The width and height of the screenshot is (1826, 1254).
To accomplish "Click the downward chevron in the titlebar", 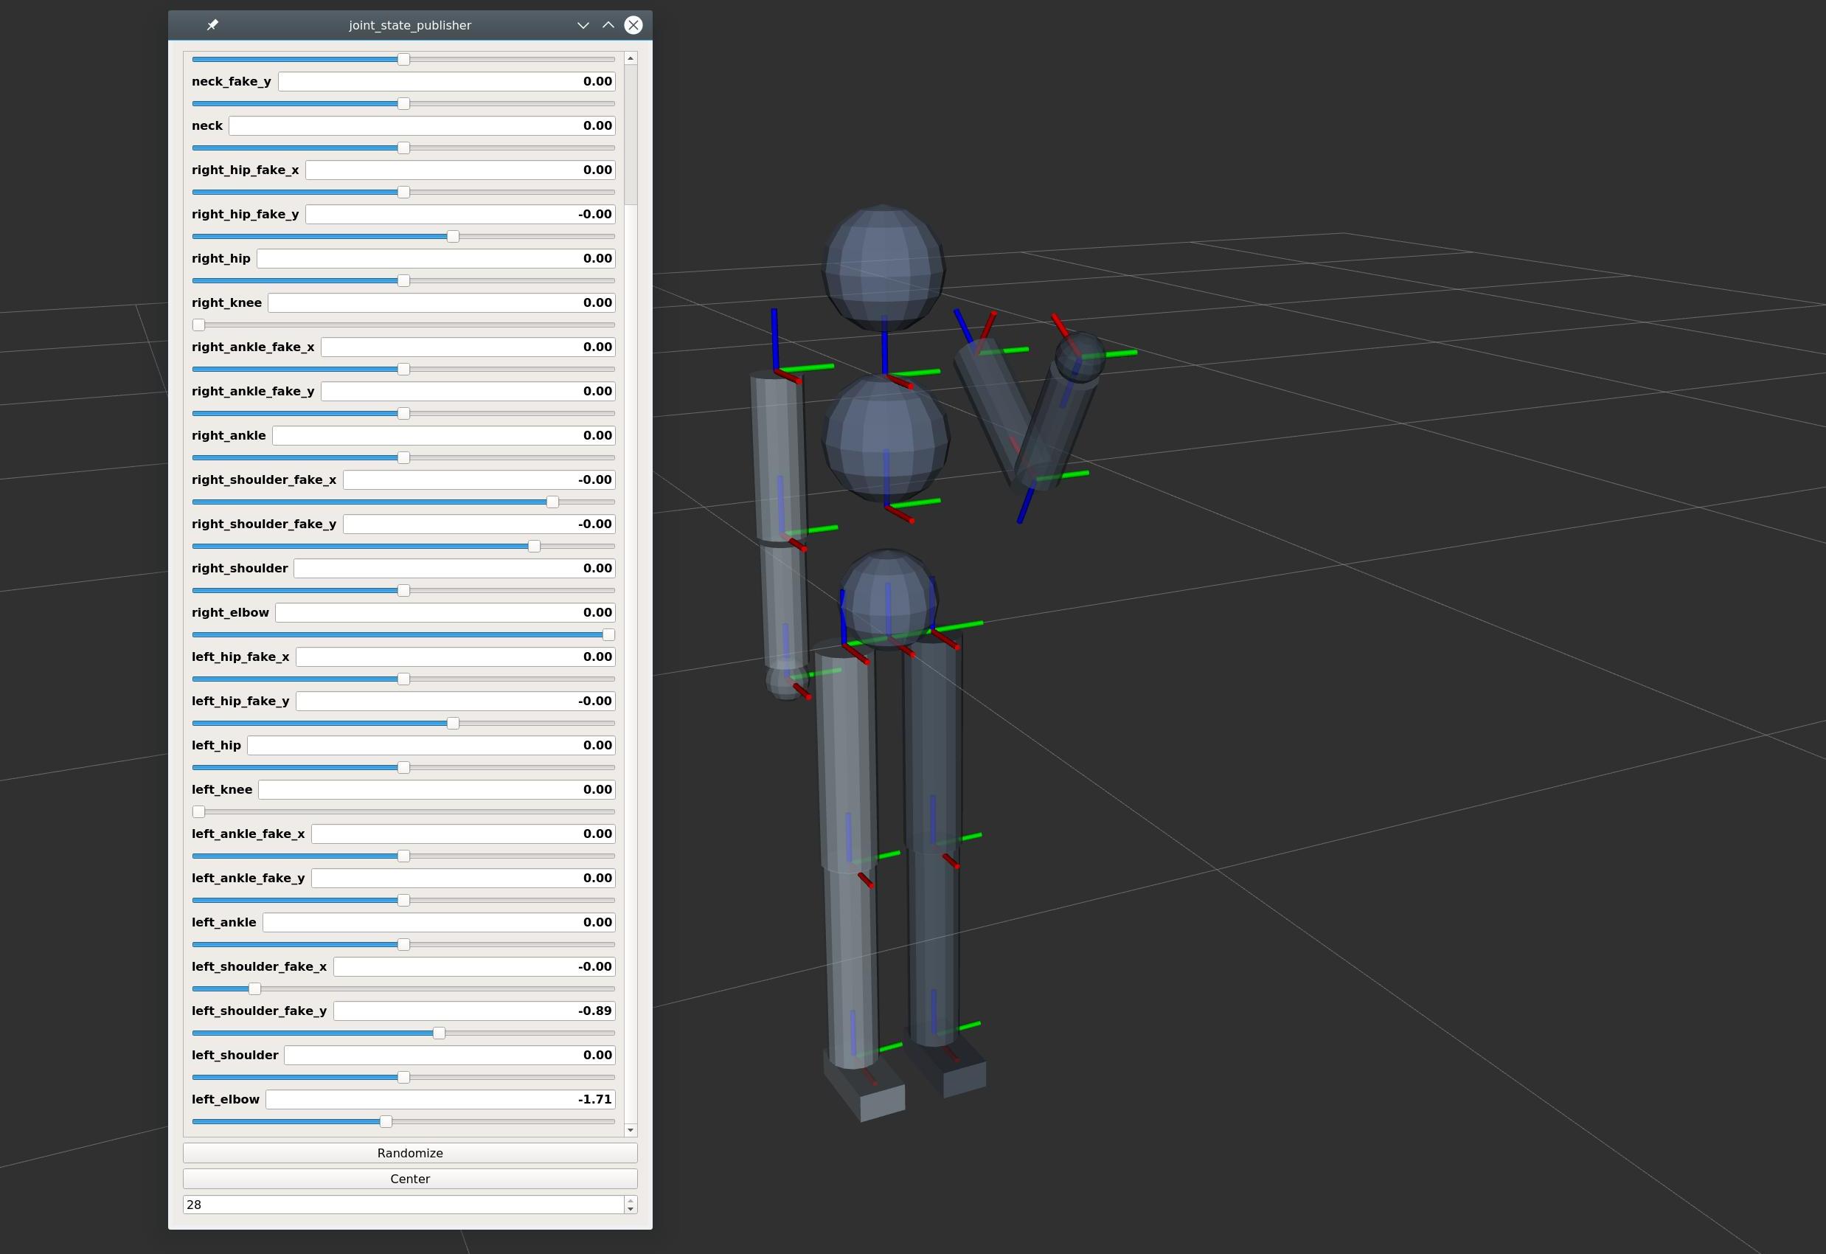I will coord(583,25).
